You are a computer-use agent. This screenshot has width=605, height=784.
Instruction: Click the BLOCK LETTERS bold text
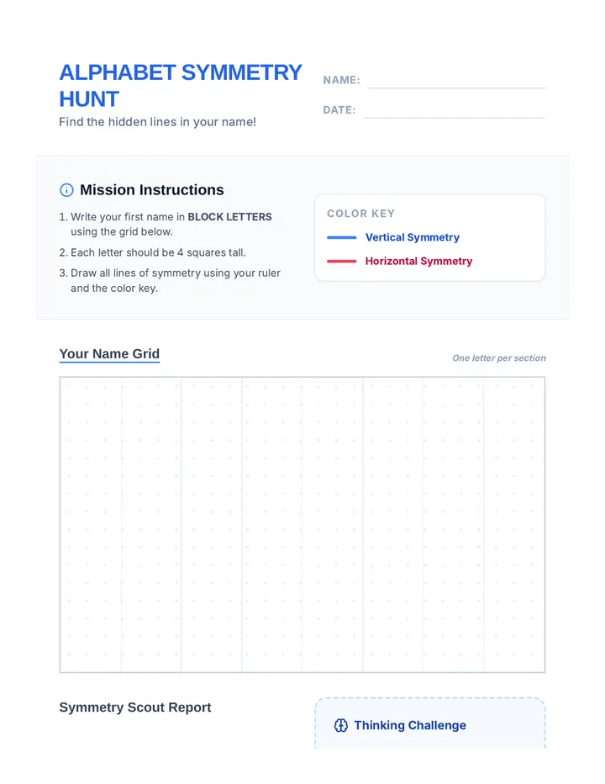coord(229,217)
